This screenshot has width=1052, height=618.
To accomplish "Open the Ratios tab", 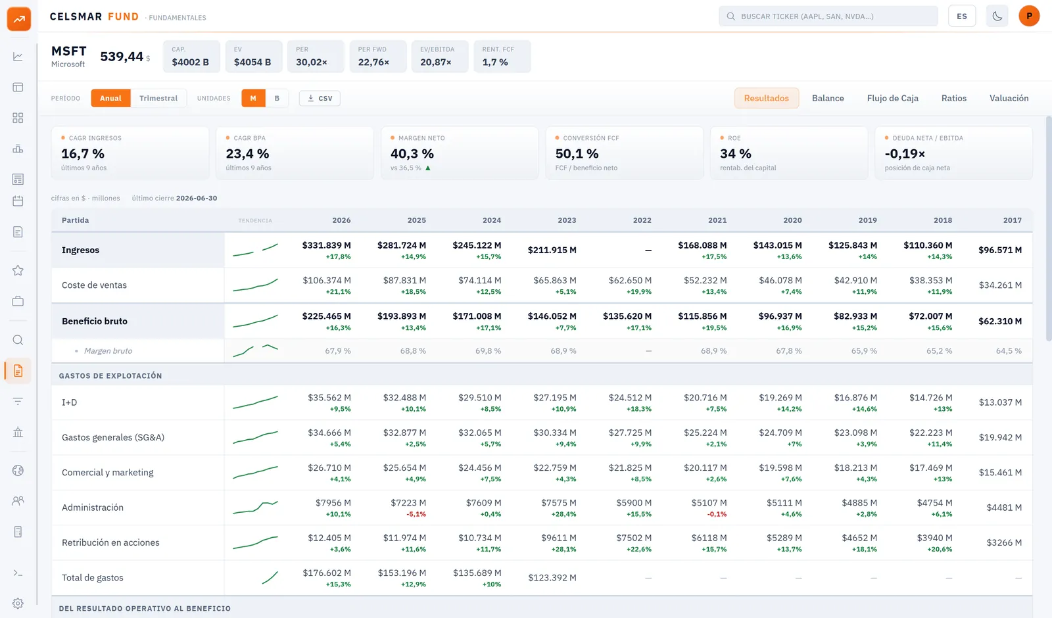I will click(954, 98).
